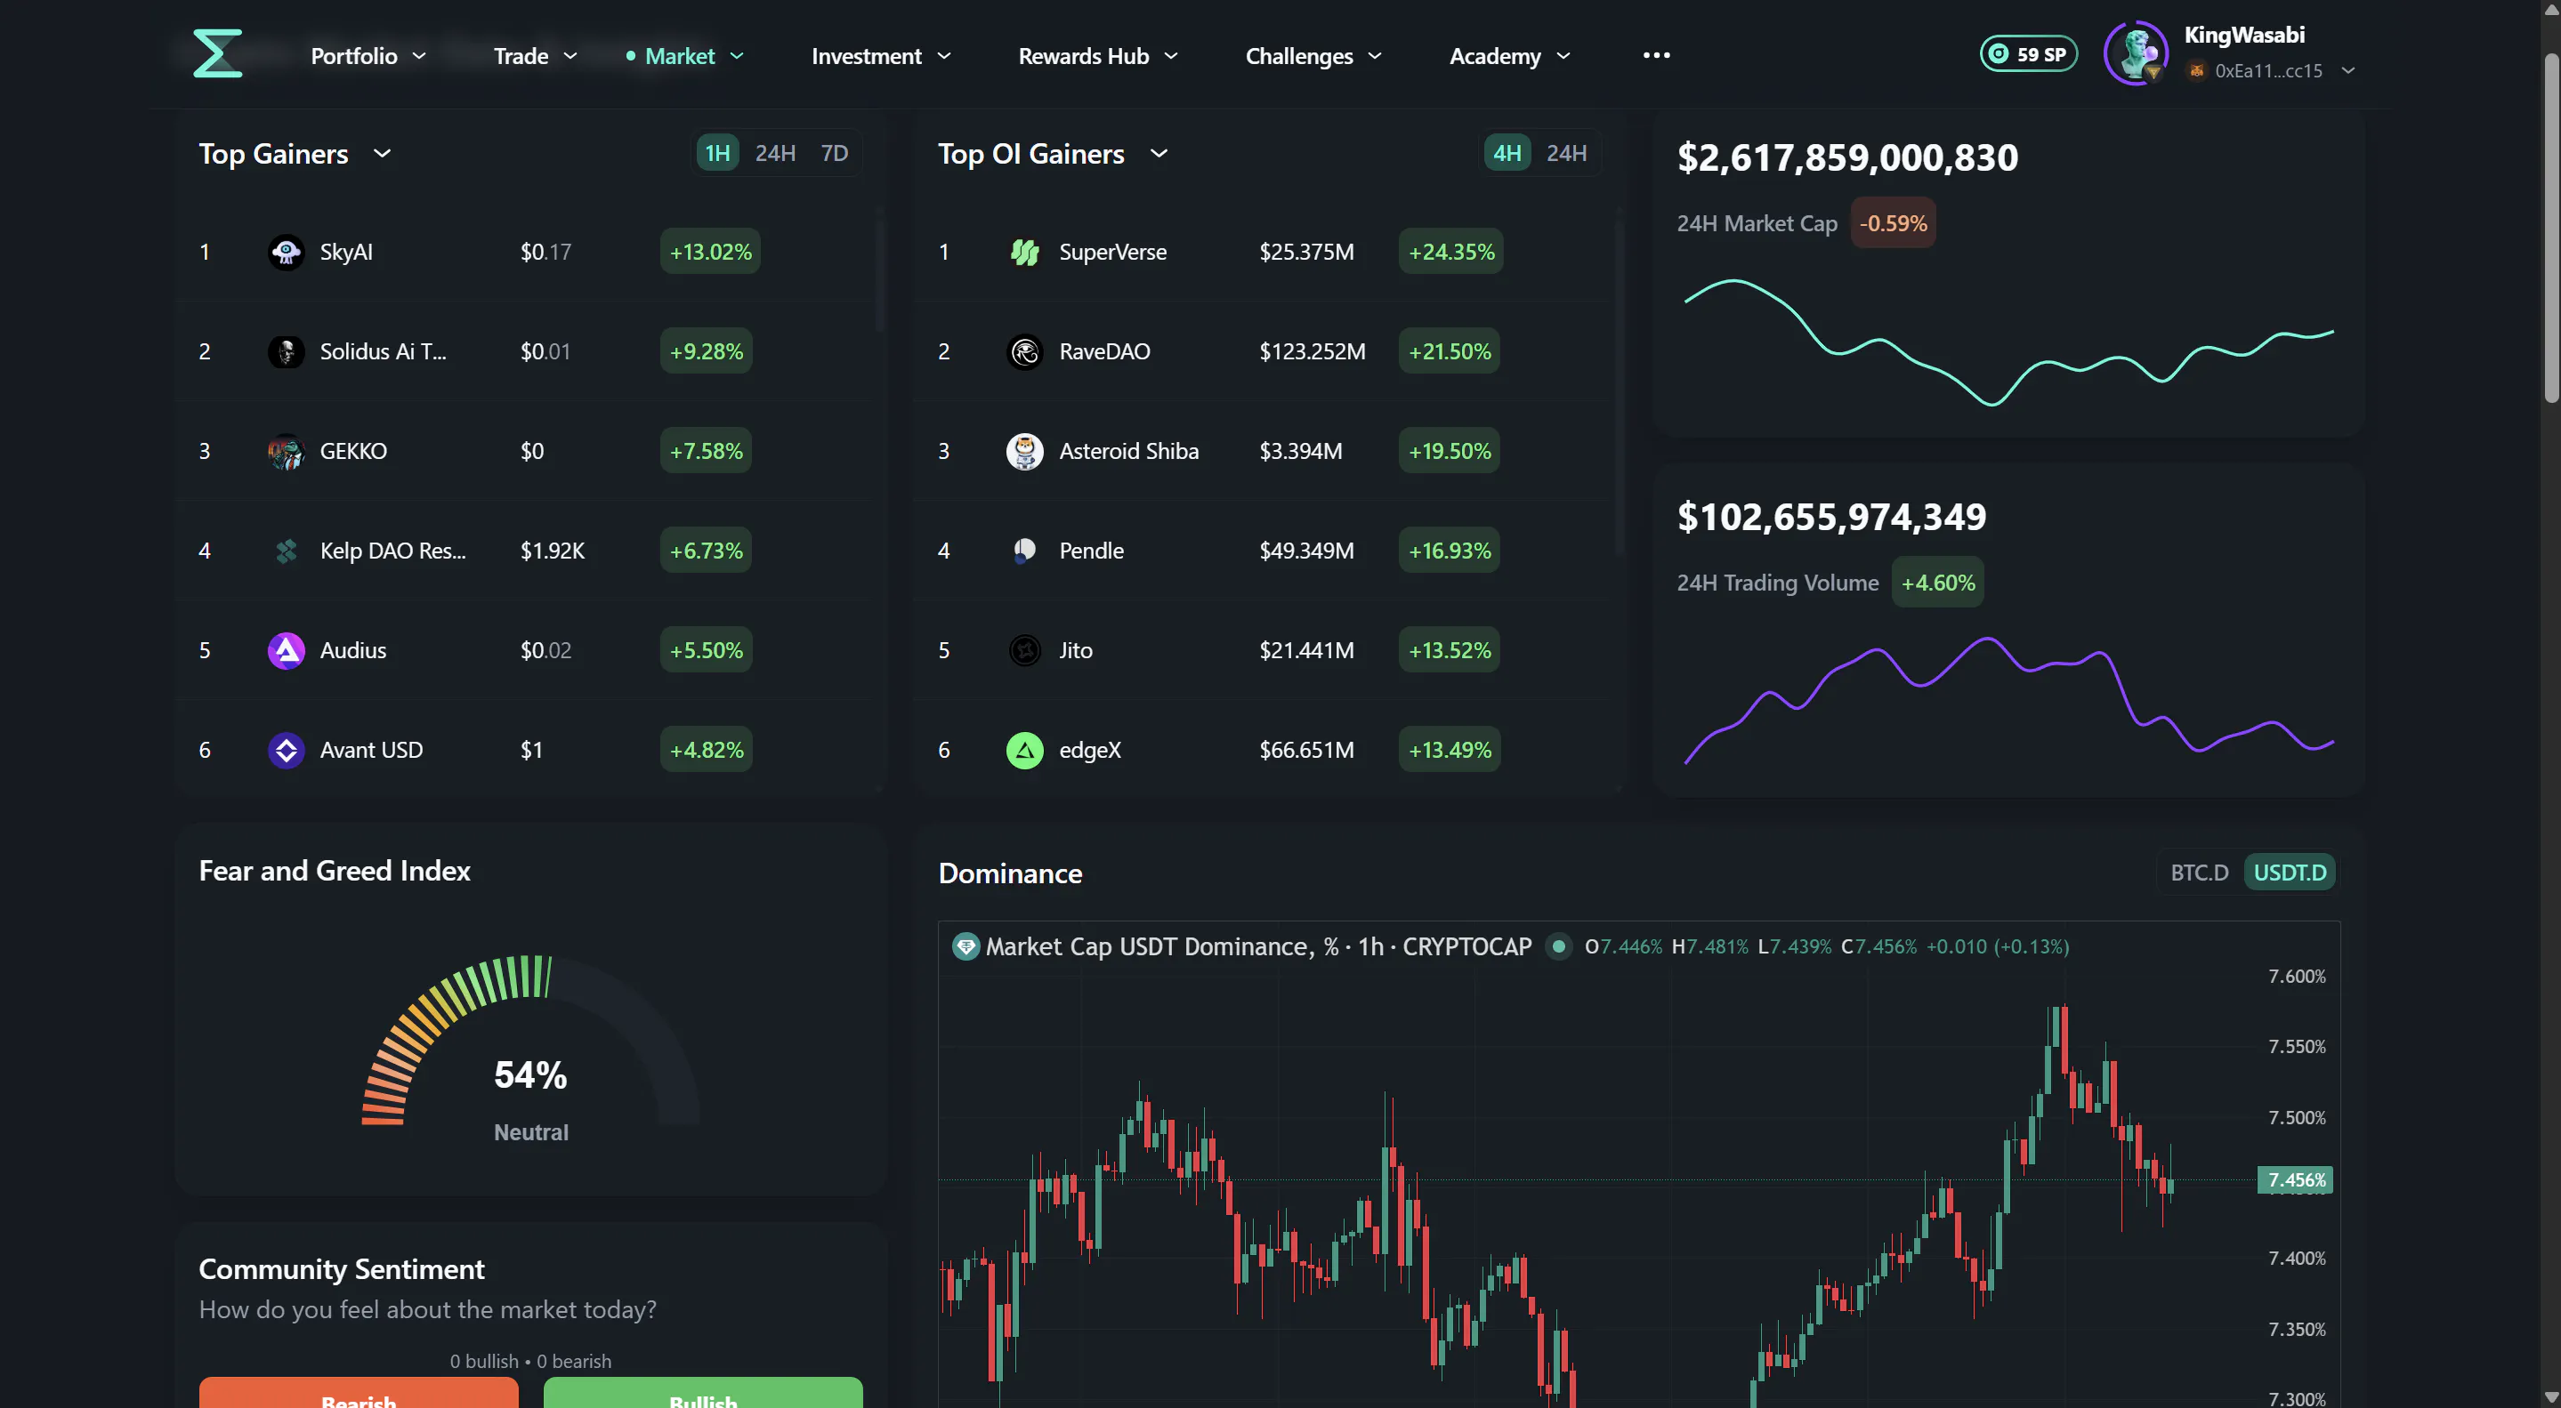Click the Sigma logo icon in navbar
Image resolution: width=2561 pixels, height=1408 pixels.
coord(217,53)
